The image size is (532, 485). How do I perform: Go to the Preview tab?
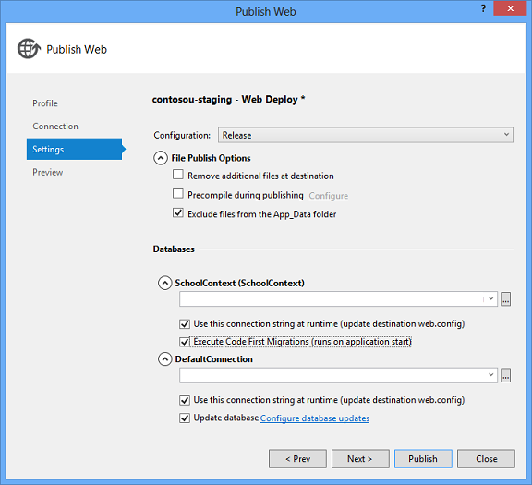pos(48,172)
